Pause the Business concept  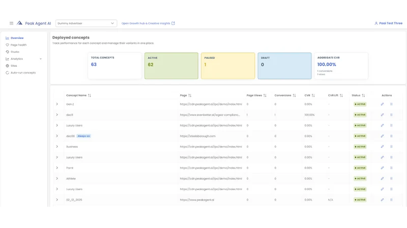391,146
